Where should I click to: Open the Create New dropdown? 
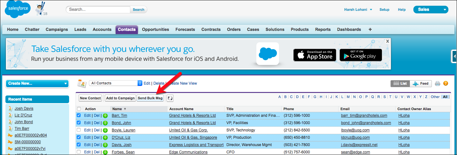(x=37, y=83)
